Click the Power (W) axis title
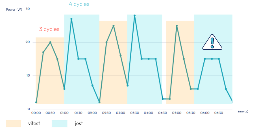The image size is (259, 133). click(x=14, y=10)
